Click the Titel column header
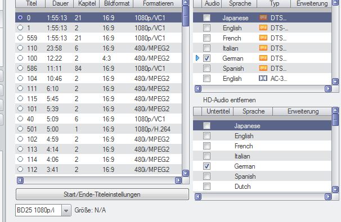The width and height of the screenshot is (341, 222). [x=31, y=3]
